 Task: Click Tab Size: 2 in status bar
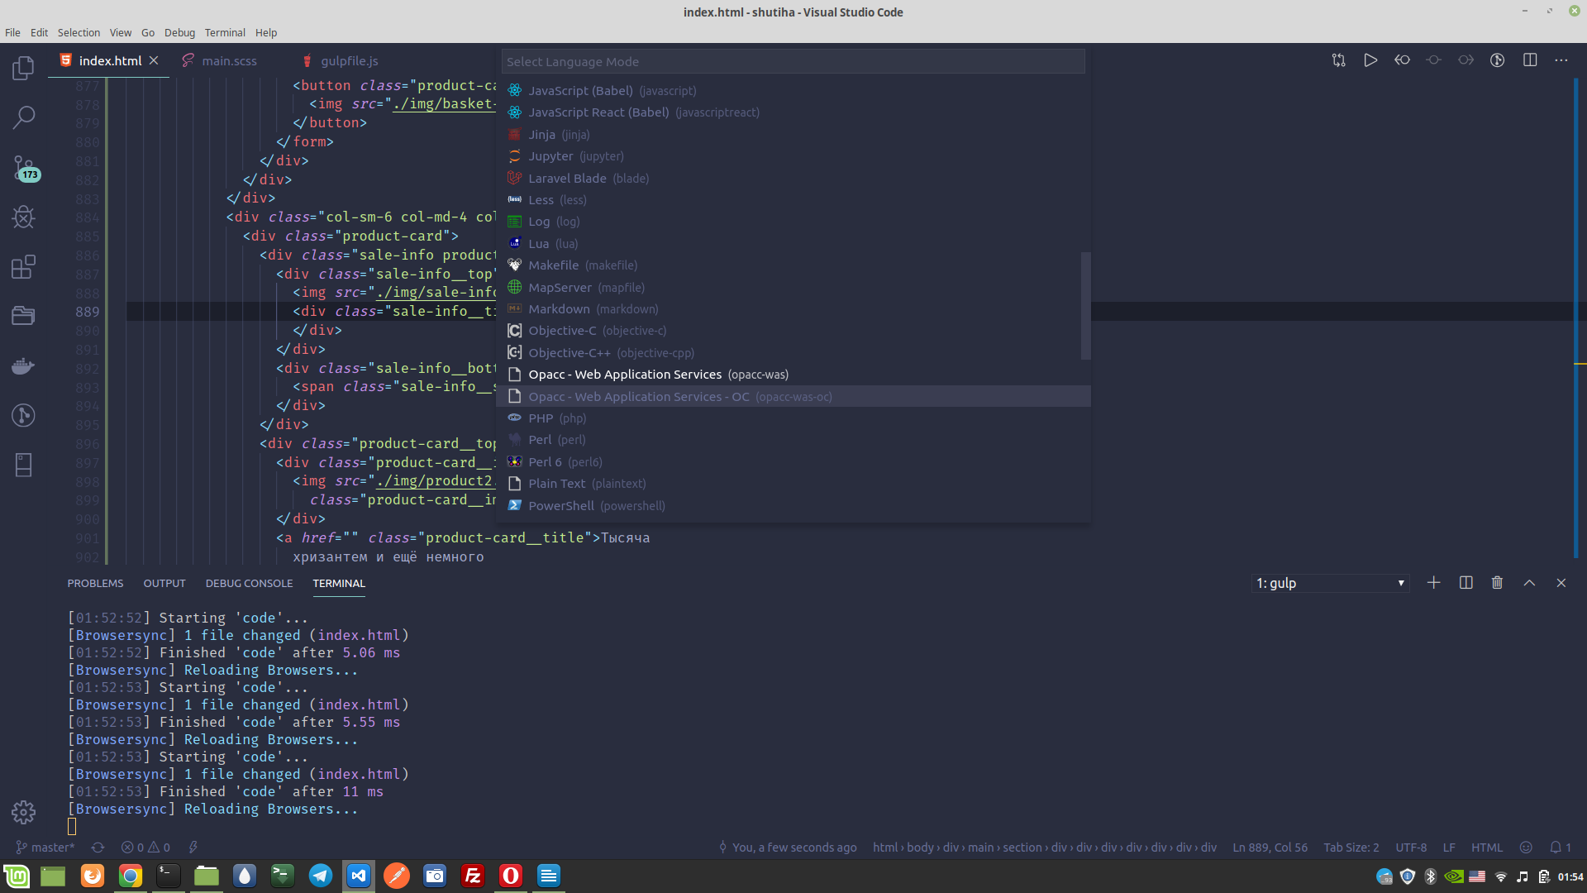coord(1351,848)
